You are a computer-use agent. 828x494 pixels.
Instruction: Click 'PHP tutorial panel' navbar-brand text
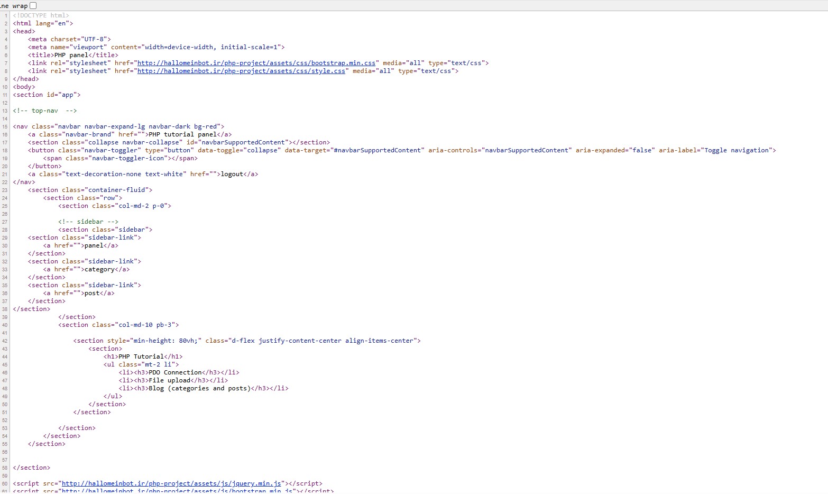pos(182,134)
